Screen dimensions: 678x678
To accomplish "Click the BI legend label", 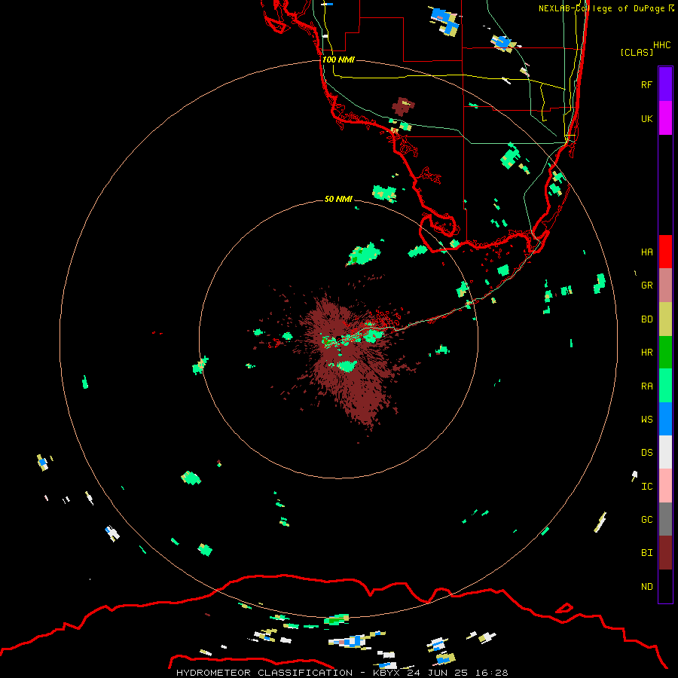I will 646,553.
